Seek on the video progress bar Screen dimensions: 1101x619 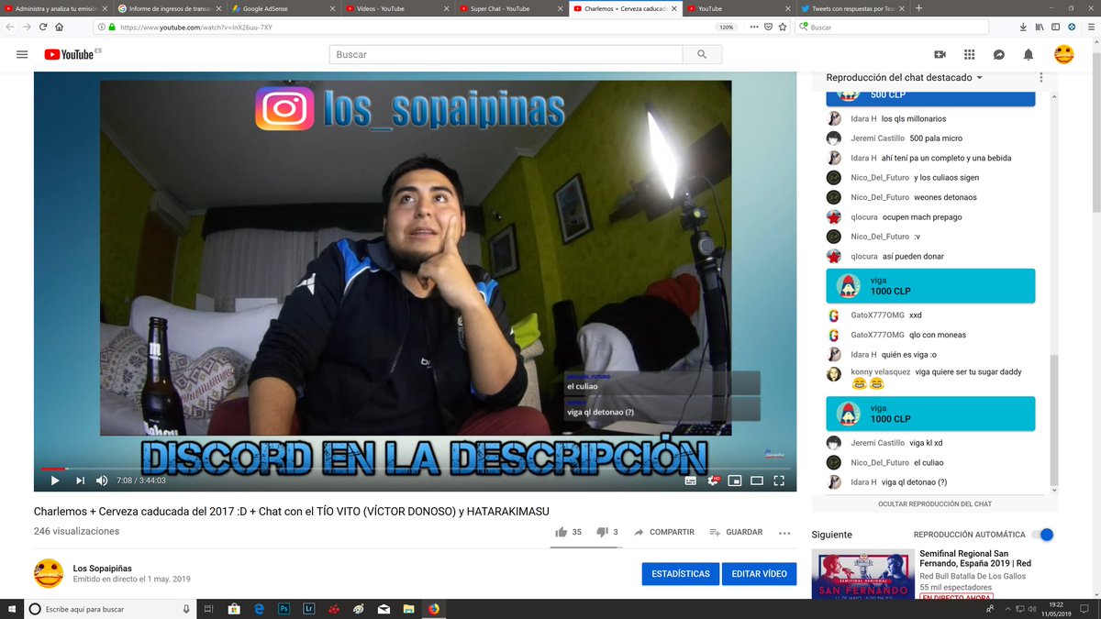click(415, 469)
